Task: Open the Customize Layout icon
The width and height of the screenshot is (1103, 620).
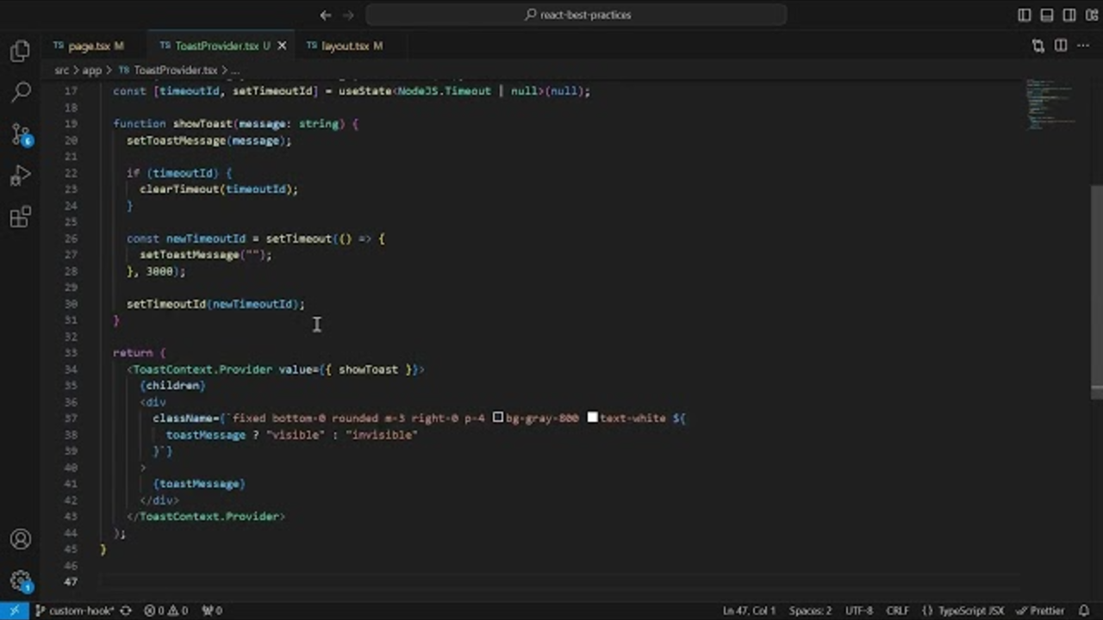Action: point(1091,15)
